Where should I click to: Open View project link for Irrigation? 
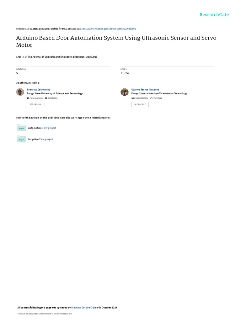[46, 139]
